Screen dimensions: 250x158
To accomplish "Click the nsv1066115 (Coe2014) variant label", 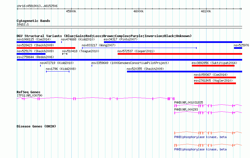I will [34, 39].
